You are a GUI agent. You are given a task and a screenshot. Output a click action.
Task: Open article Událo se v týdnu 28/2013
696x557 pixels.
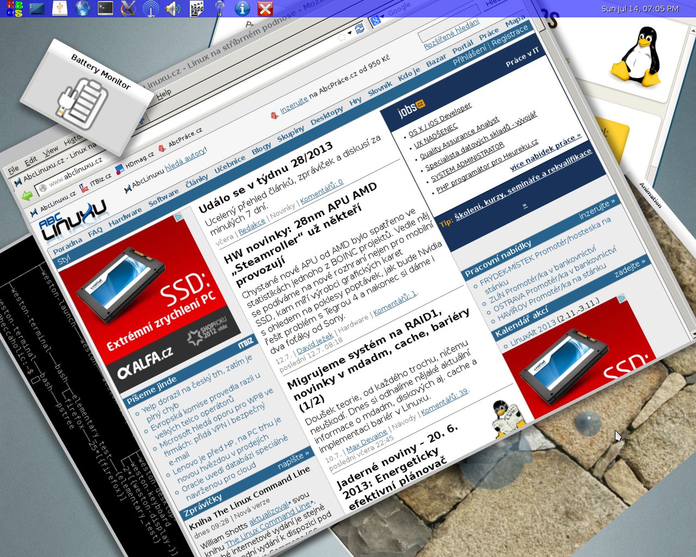pos(265,178)
